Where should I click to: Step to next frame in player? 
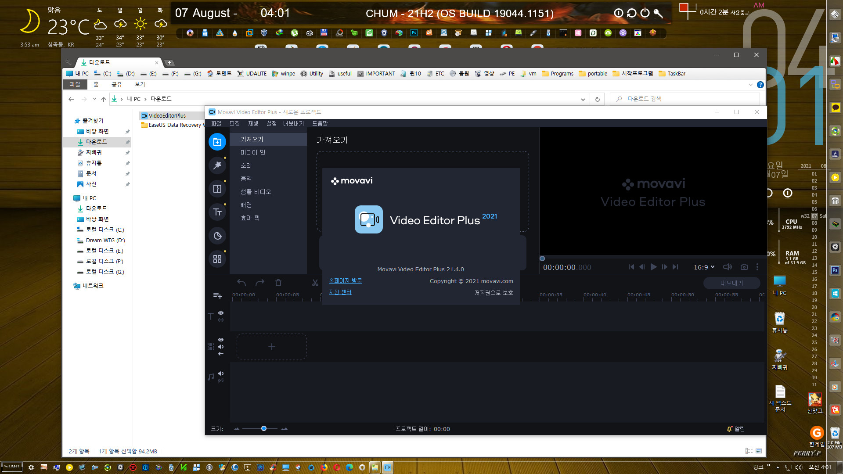pyautogui.click(x=664, y=267)
